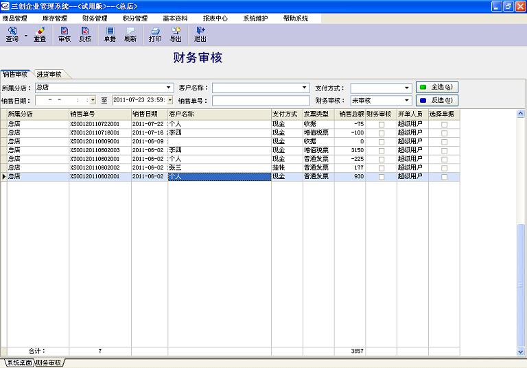Switch to the 财务审核 bottom tab
Viewport: 527px width, 368px height.
coord(49,363)
